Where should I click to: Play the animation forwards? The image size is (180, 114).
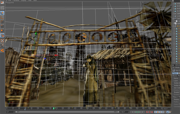[x=139, y=112]
